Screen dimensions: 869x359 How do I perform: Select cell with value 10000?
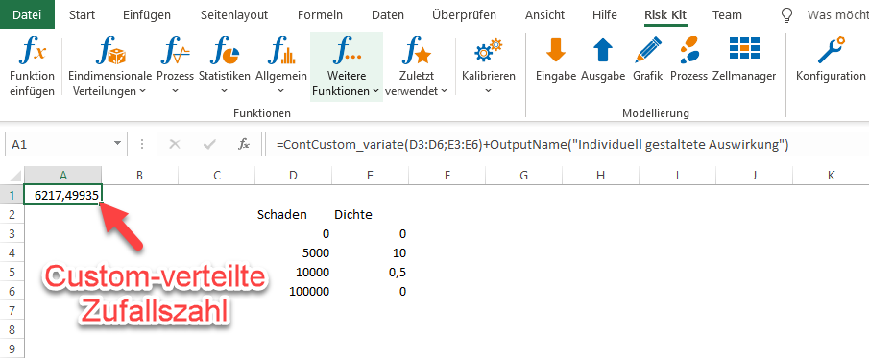pos(293,272)
